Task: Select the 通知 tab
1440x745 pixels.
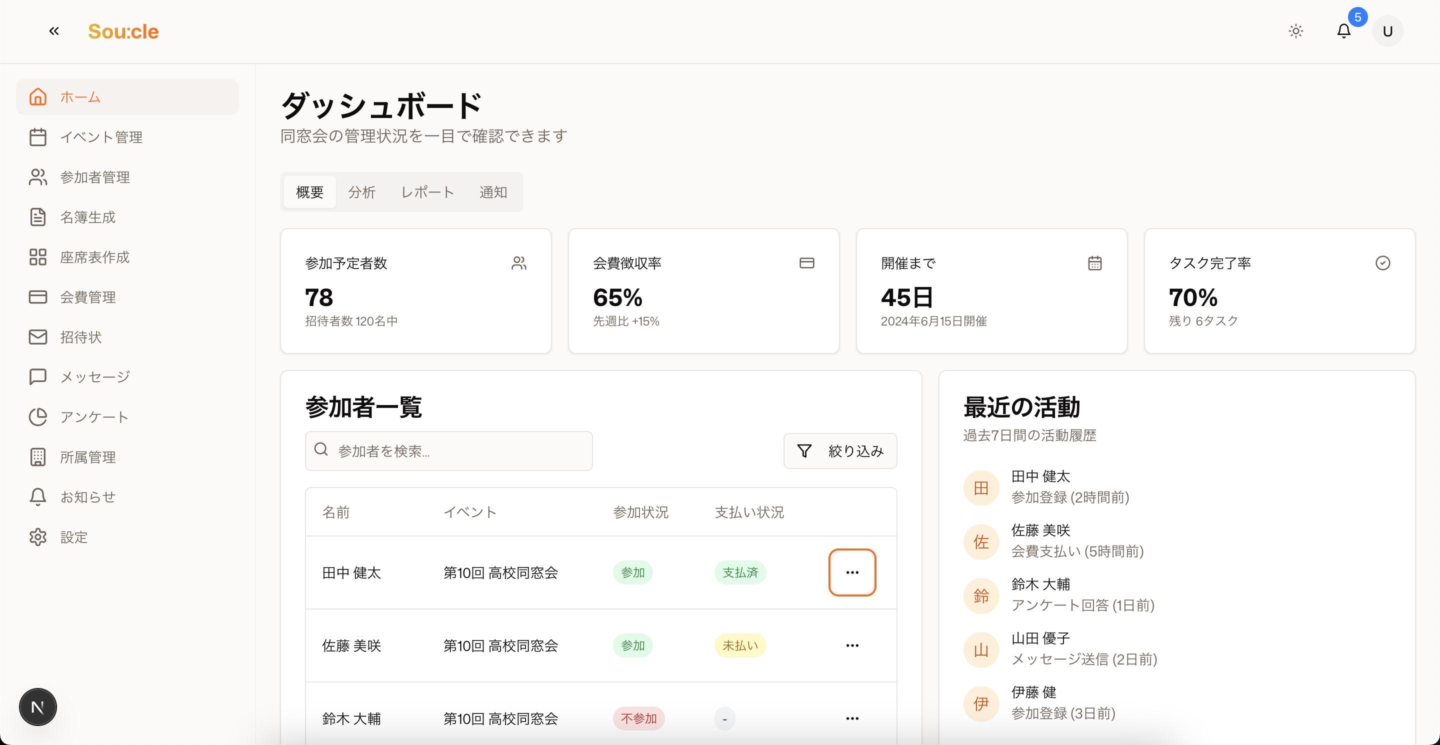Action: 493,192
